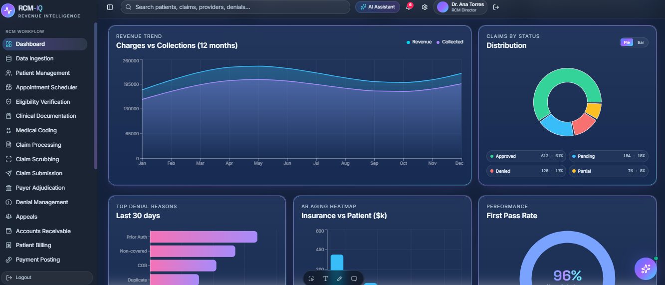The width and height of the screenshot is (665, 285).
Task: Click the Non-covered denial bar
Action: [x=193, y=251]
